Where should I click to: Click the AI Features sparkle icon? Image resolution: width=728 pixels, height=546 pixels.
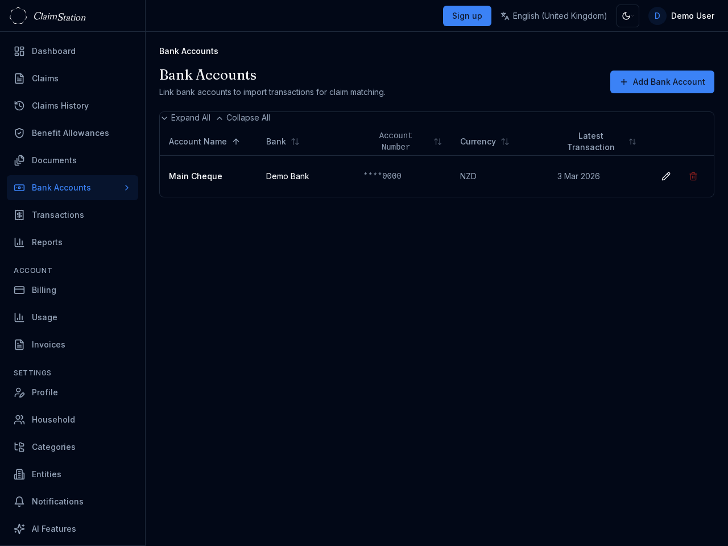pos(19,529)
